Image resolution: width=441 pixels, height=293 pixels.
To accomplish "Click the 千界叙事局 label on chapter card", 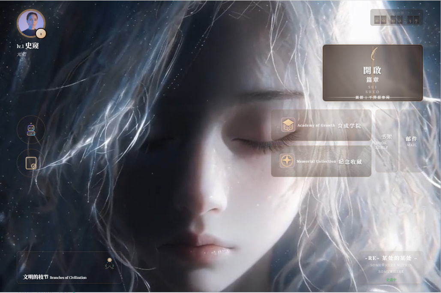I will (x=379, y=97).
